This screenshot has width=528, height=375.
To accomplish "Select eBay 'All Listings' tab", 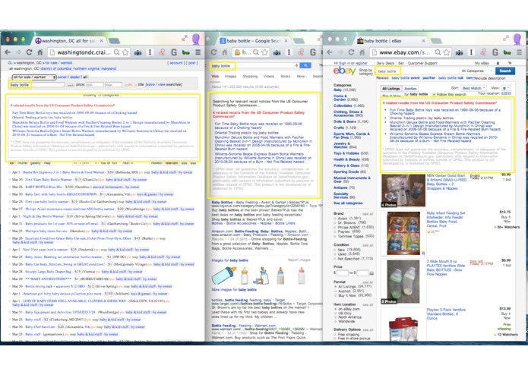I will point(391,89).
